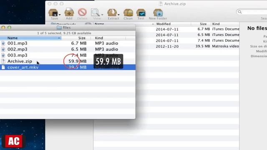Sort files window by Size column

76,38
